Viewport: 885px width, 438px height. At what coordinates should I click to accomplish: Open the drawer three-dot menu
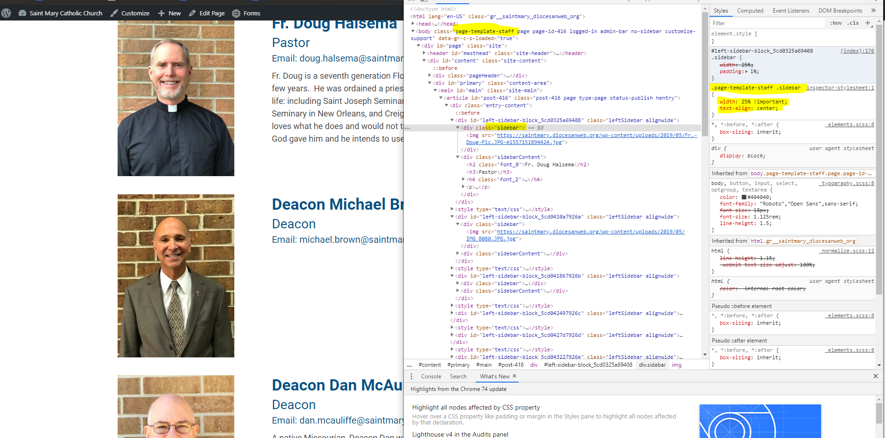(411, 376)
